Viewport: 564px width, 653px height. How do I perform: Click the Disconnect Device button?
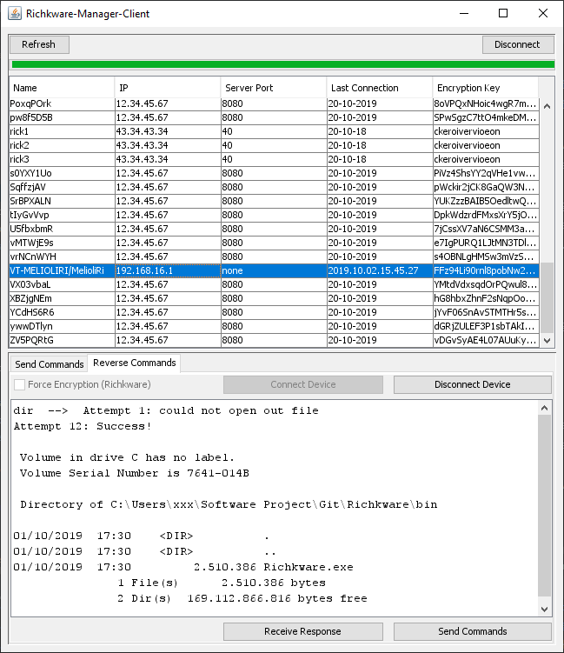coord(473,384)
